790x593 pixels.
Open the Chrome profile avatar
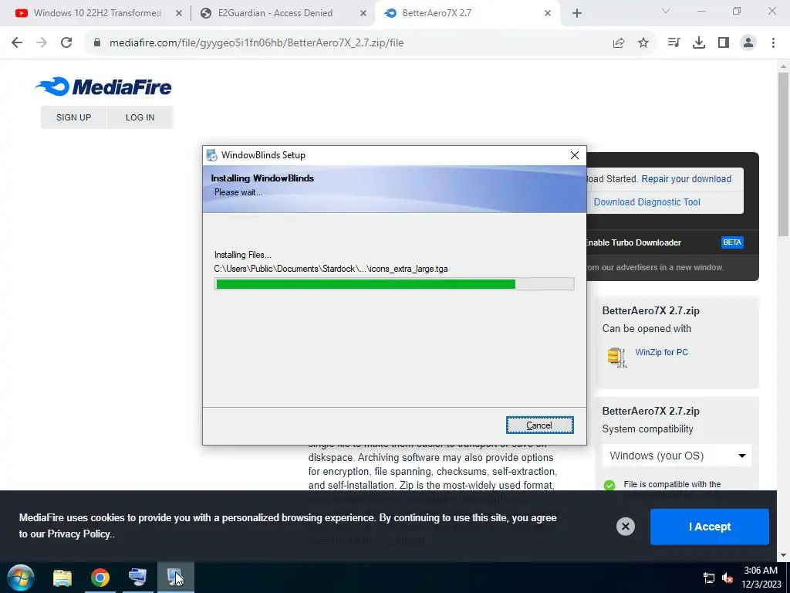tap(748, 43)
